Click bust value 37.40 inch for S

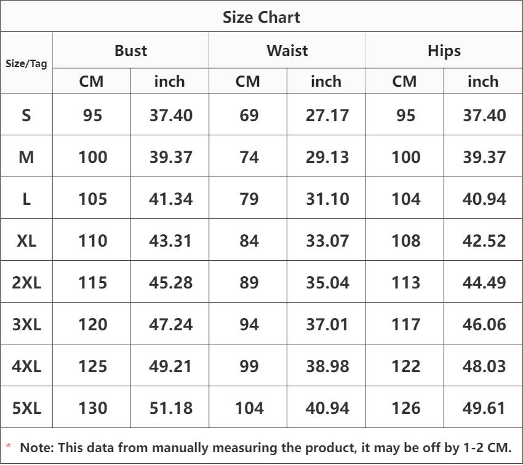170,115
